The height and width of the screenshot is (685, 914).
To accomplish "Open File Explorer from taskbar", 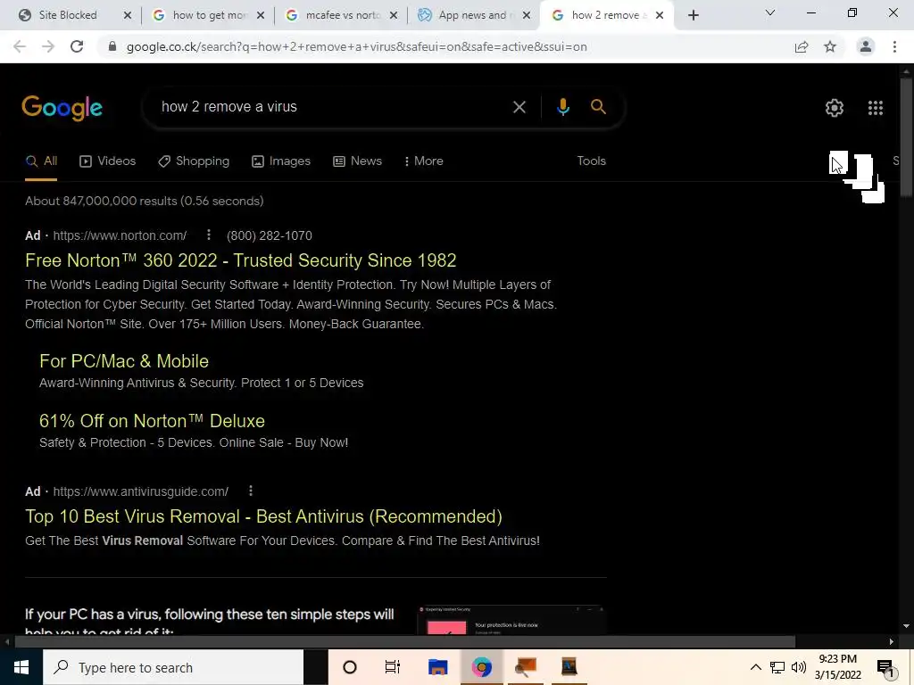I will coord(437,667).
